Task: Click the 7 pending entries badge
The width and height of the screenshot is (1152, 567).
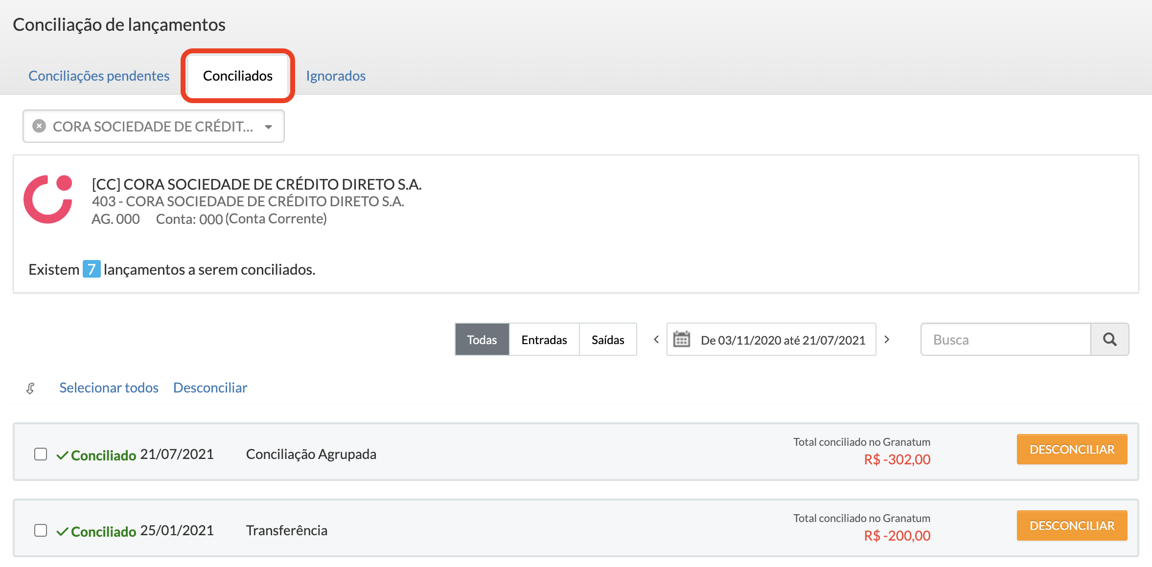Action: tap(92, 269)
